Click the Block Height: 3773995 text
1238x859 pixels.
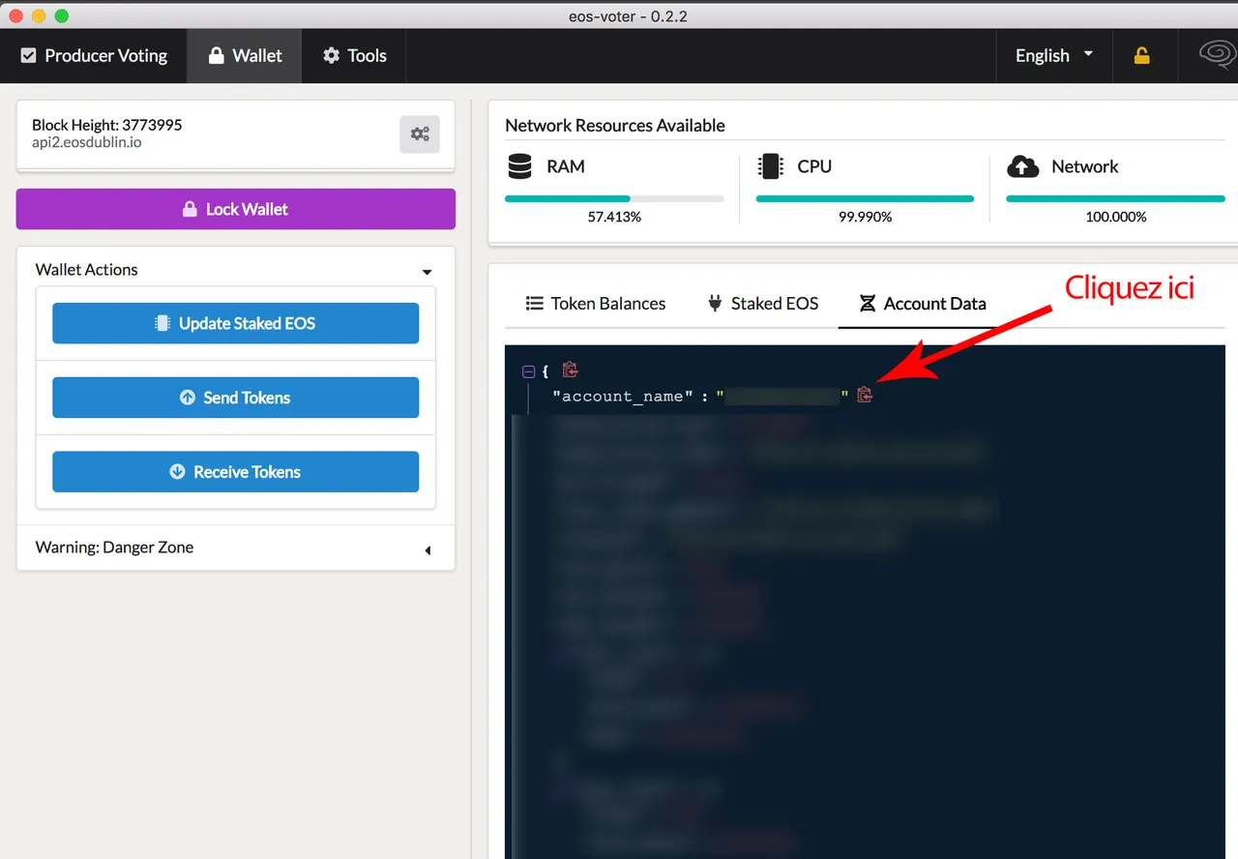(106, 125)
